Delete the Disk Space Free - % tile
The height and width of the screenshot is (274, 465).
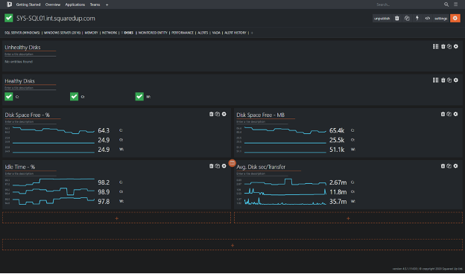211,114
